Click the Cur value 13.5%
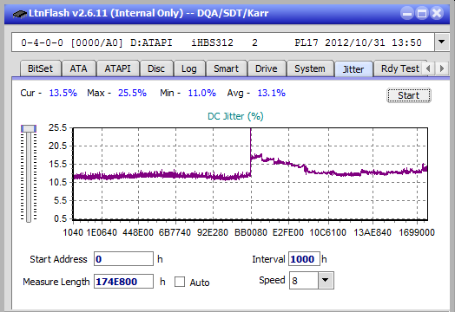 coord(63,93)
